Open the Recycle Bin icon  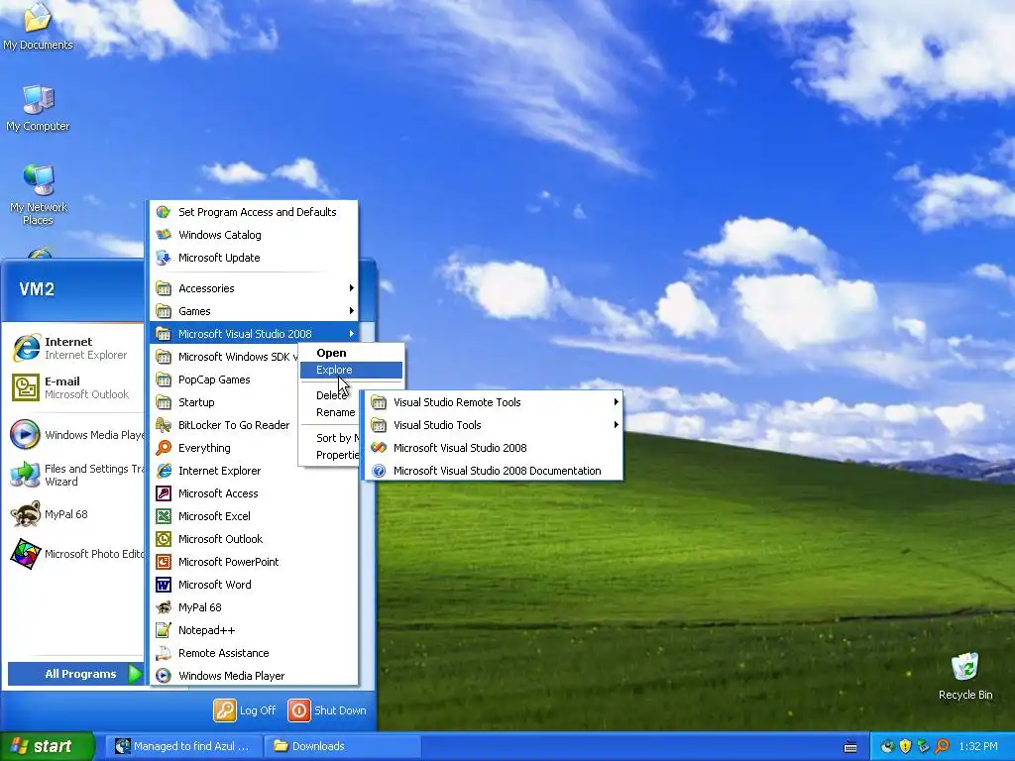click(x=965, y=676)
